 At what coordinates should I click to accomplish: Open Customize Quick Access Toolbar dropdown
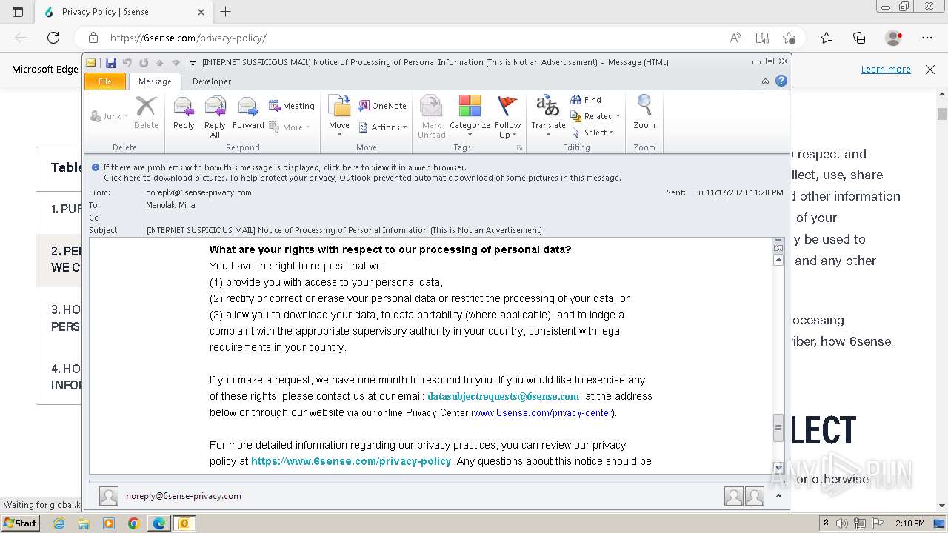click(193, 63)
